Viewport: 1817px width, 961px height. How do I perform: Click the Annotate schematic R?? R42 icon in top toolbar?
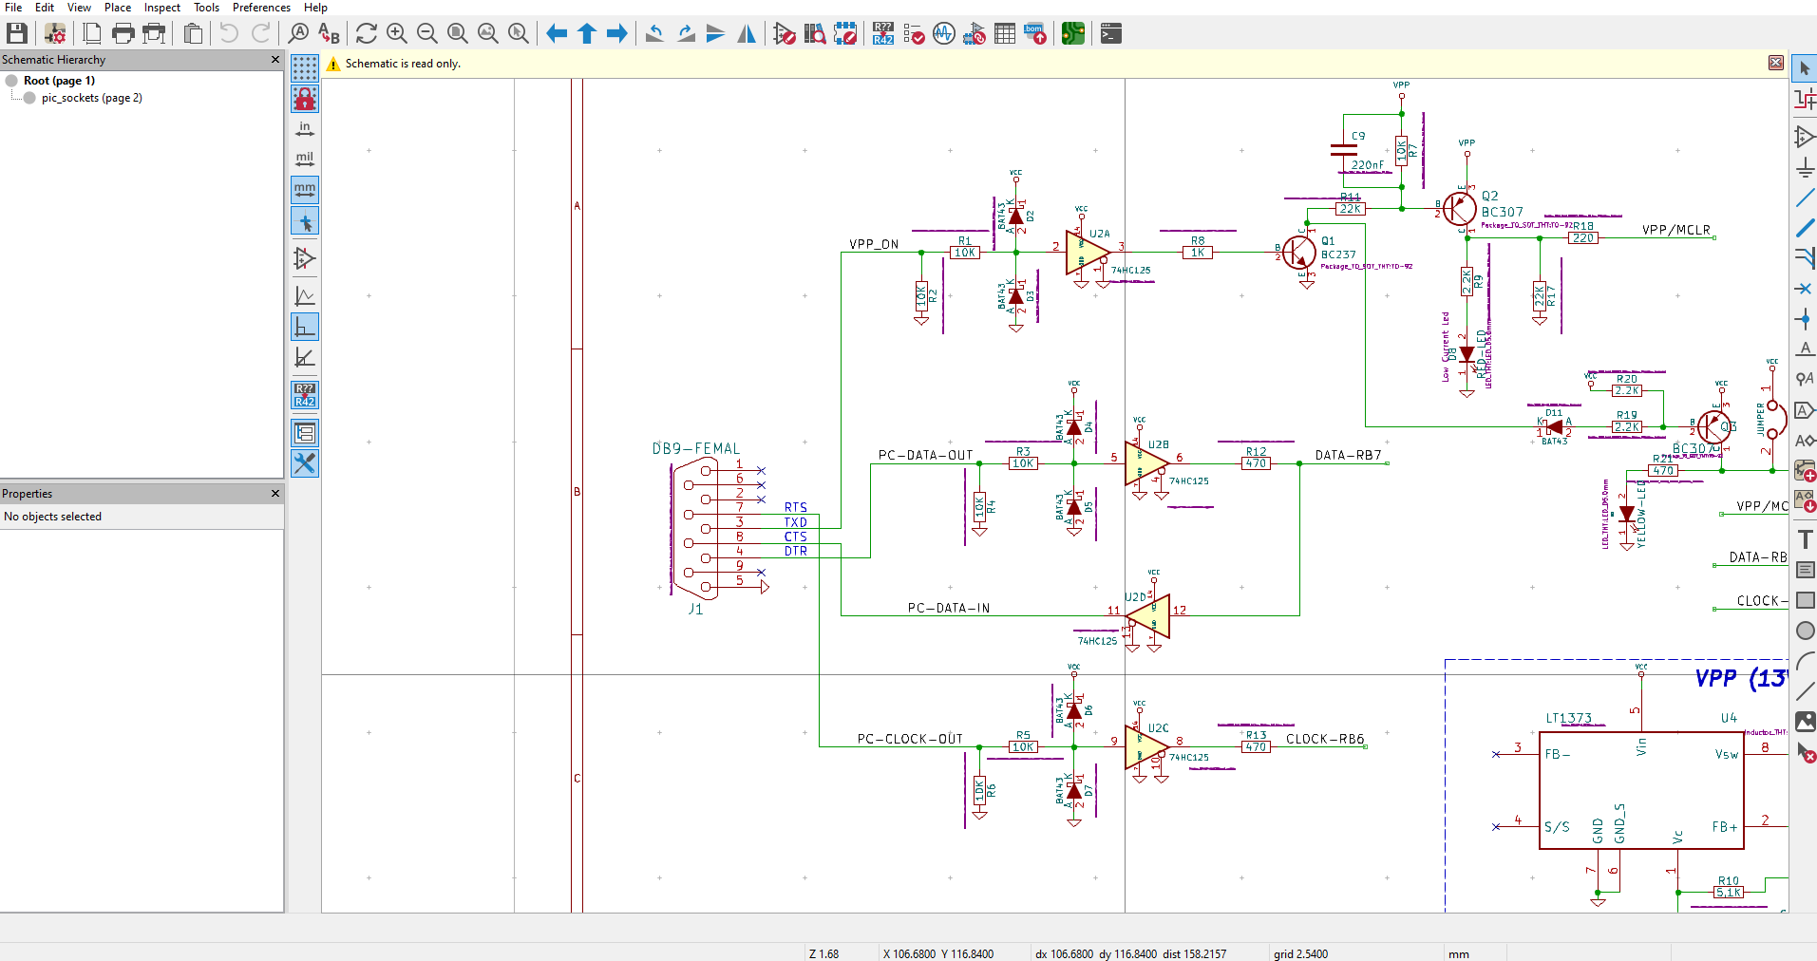point(883,34)
